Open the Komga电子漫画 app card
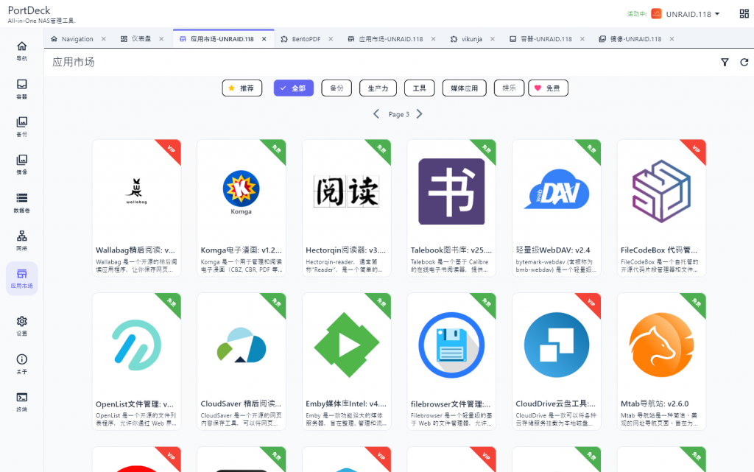This screenshot has width=754, height=472. pyautogui.click(x=242, y=208)
